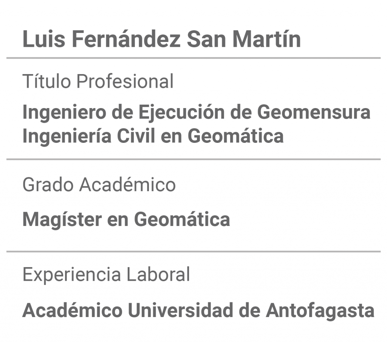This screenshot has width=387, height=342.
Task: Click the divider line above Grado Académico
Action: click(193, 159)
